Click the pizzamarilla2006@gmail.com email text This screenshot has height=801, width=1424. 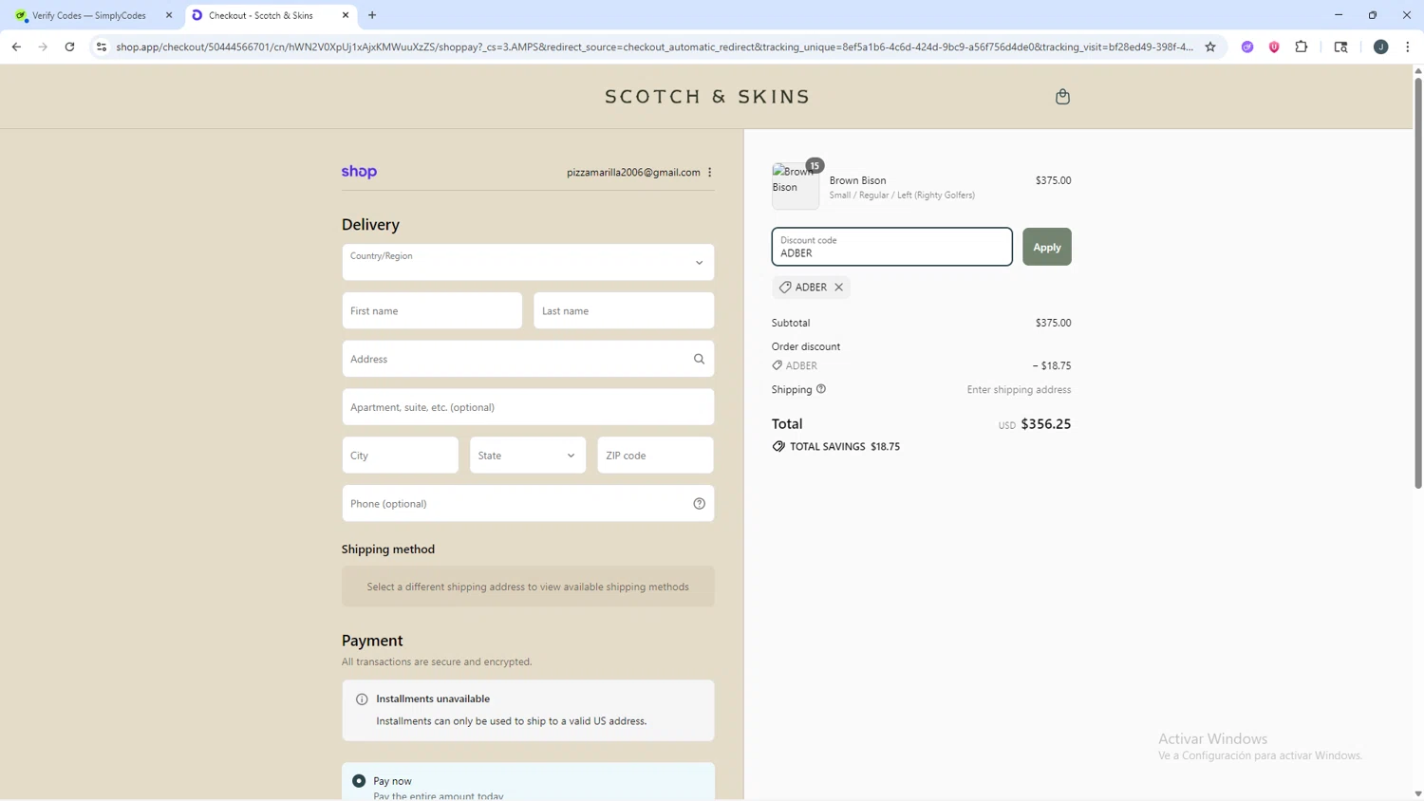(x=633, y=173)
